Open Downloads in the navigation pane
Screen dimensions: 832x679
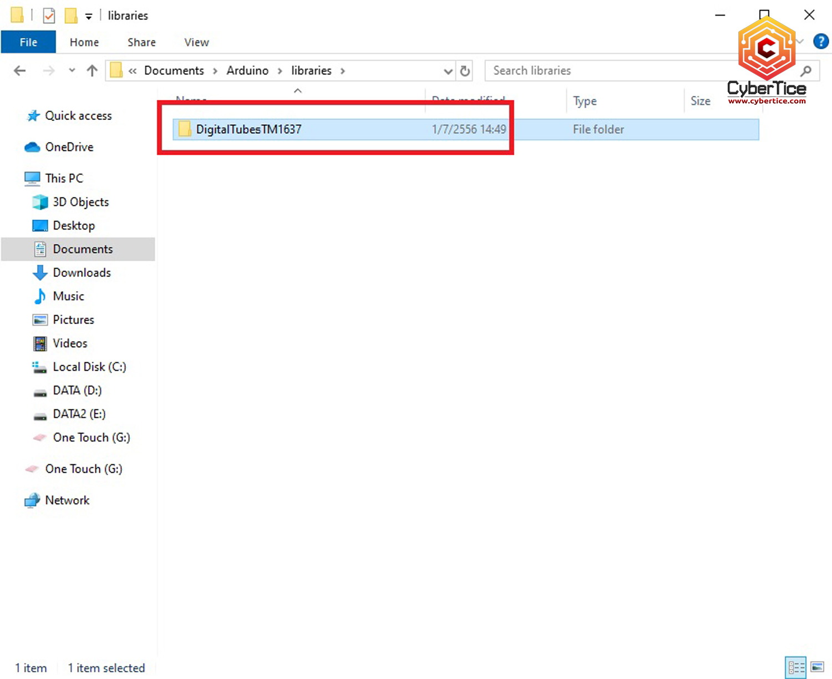[x=82, y=272]
